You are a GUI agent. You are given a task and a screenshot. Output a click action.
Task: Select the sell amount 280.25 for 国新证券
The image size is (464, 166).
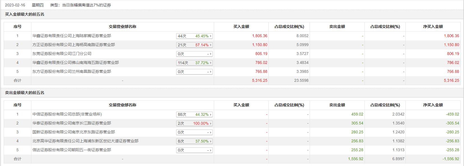point(357,132)
